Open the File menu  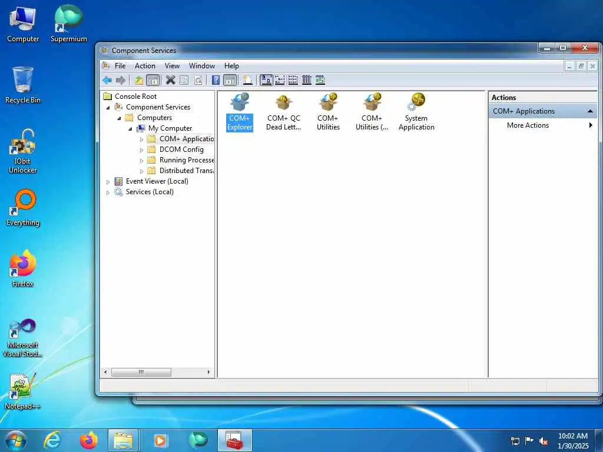point(120,66)
